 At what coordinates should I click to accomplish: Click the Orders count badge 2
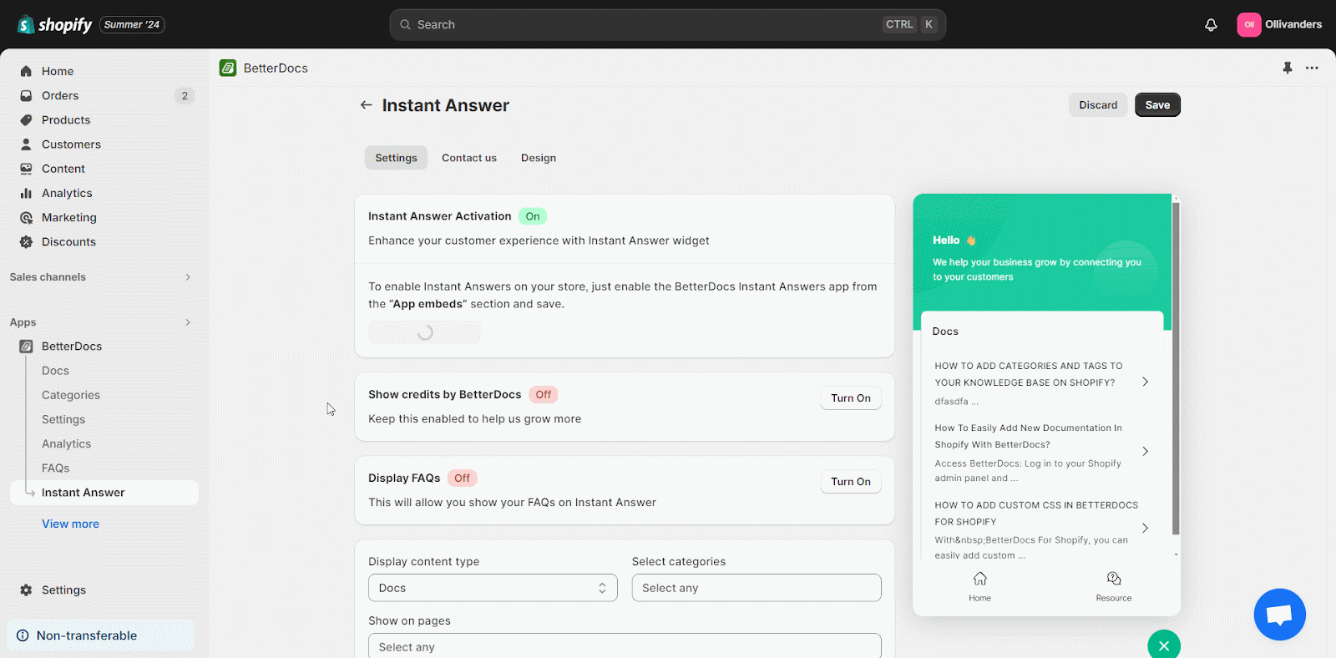pyautogui.click(x=185, y=96)
